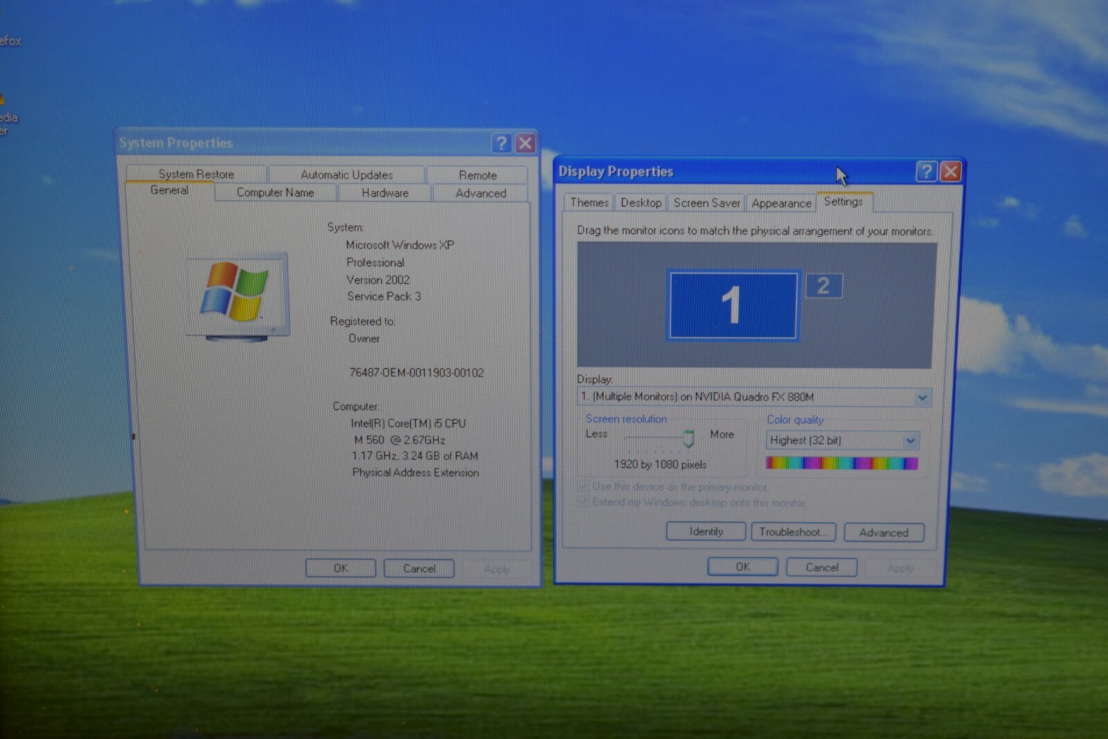Switch to the Appearance tab
This screenshot has height=739, width=1108.
click(781, 204)
